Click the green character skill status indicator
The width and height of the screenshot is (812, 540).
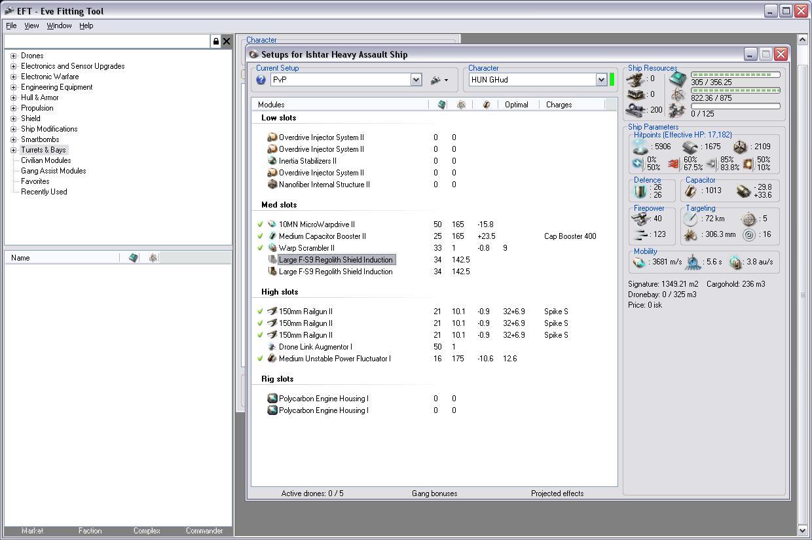[x=612, y=80]
